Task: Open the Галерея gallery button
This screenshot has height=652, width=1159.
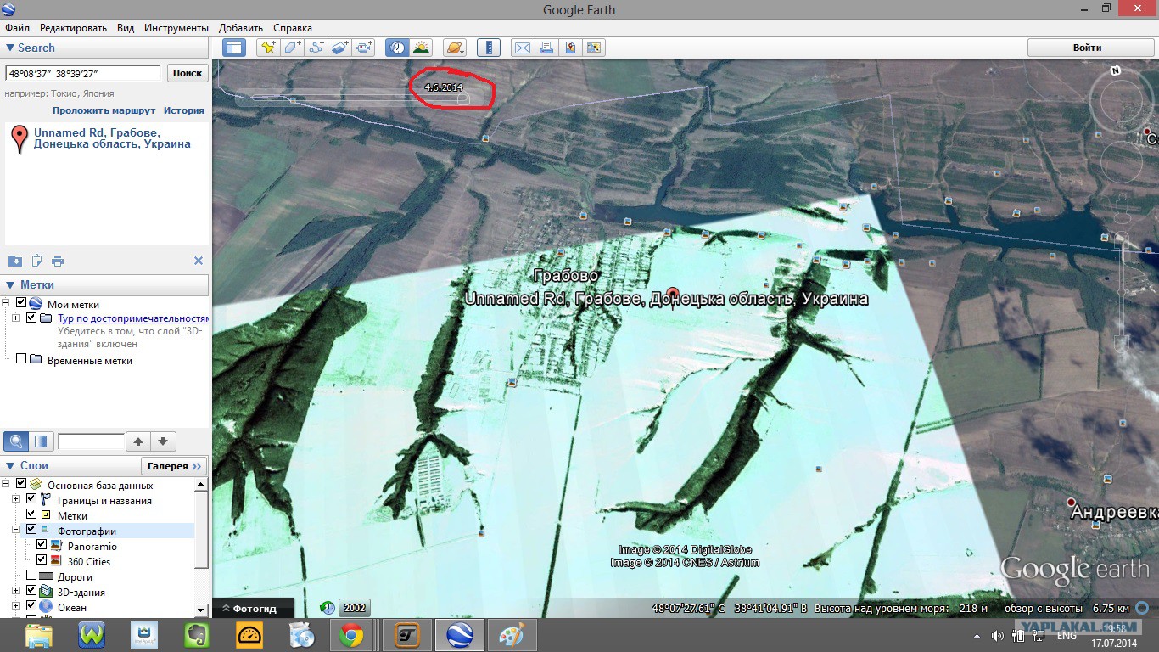Action: point(174,466)
